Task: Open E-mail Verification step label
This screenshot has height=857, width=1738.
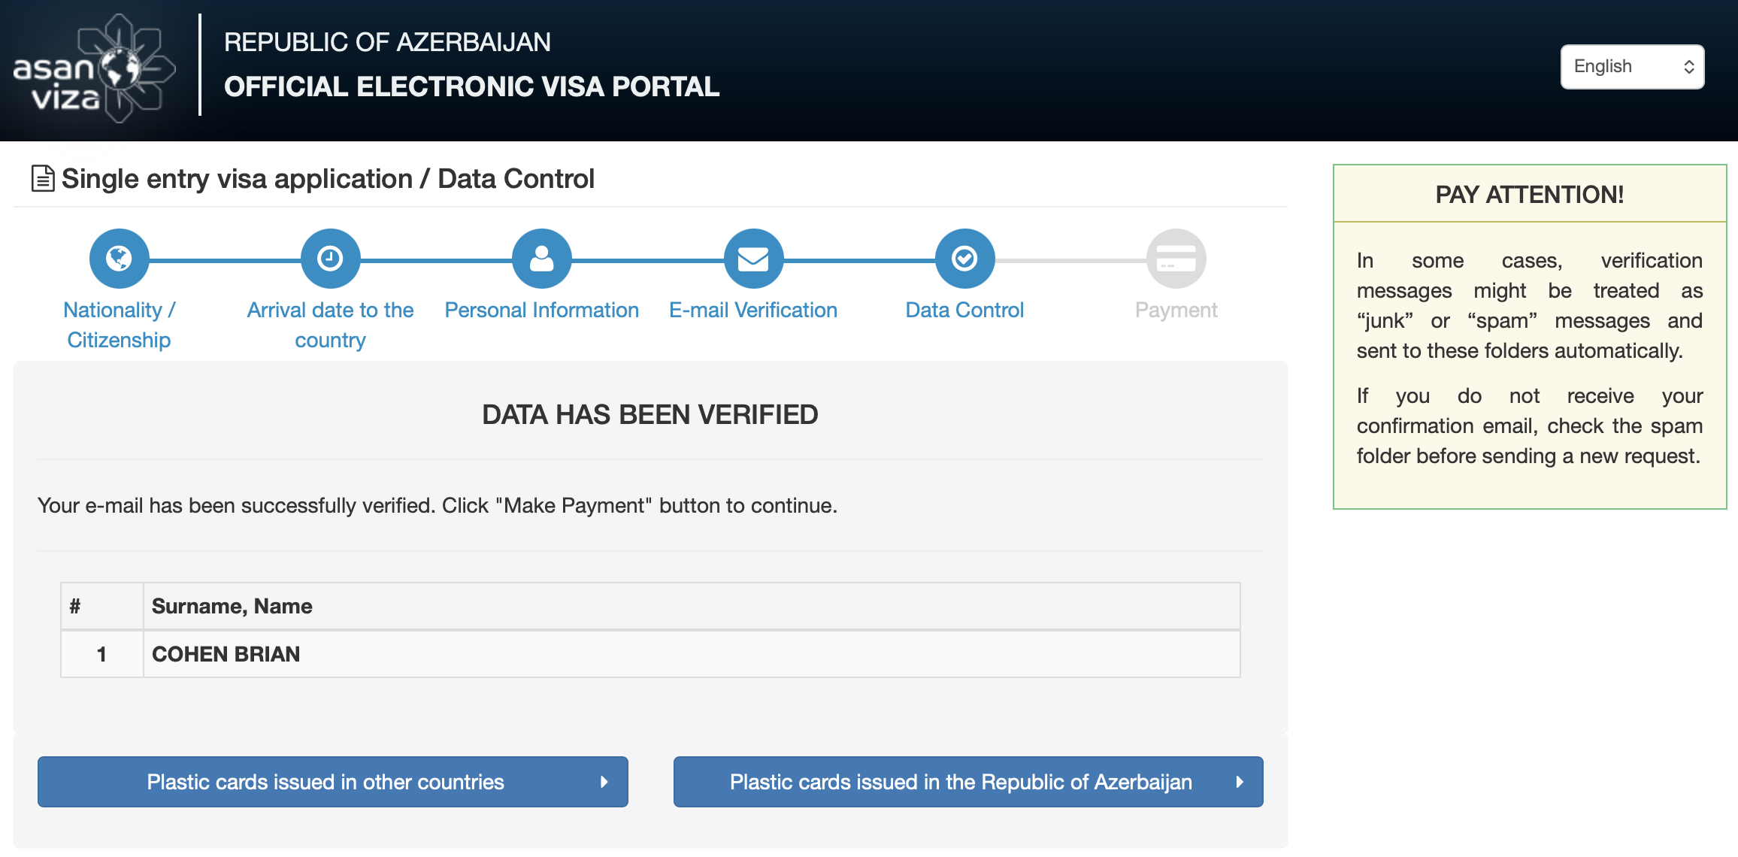Action: tap(753, 310)
